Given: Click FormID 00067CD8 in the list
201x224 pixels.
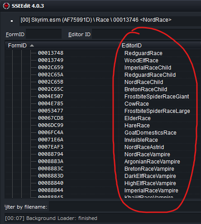Looking at the screenshot, I should [x=51, y=118].
